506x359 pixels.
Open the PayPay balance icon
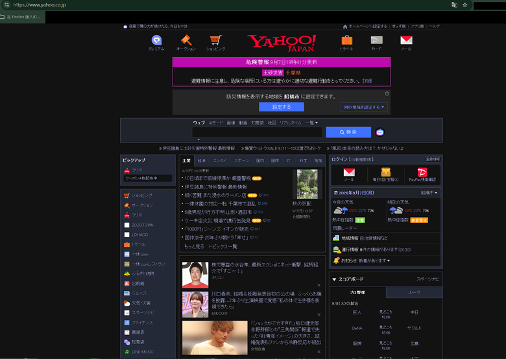(x=422, y=172)
